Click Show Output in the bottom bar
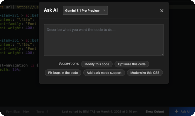This screenshot has width=195, height=116. point(154,112)
